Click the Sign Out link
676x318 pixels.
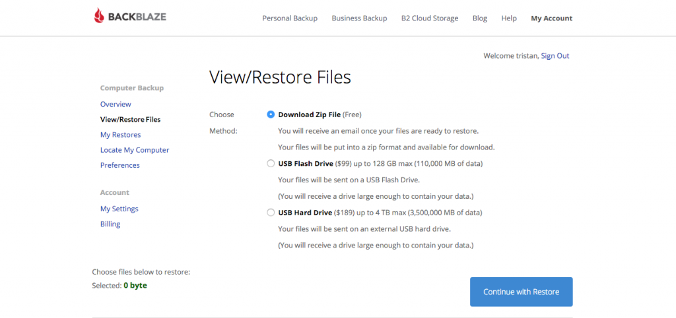click(555, 56)
